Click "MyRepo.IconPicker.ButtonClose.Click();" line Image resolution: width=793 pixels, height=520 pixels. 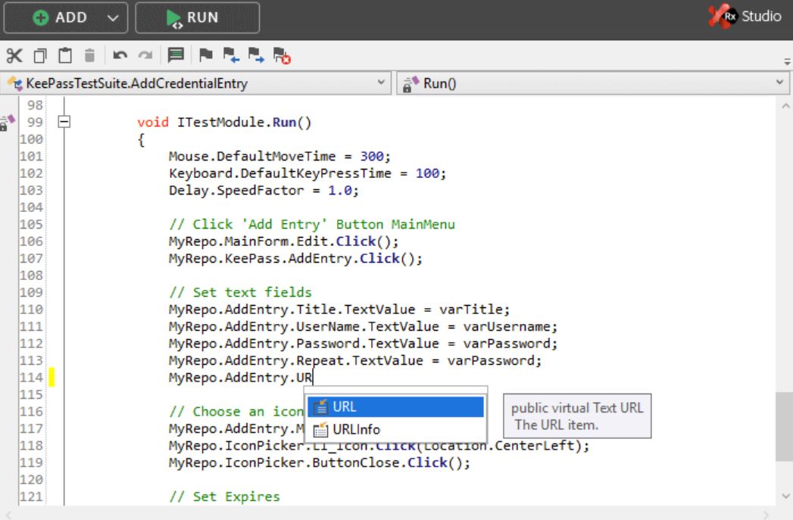pyautogui.click(x=320, y=463)
